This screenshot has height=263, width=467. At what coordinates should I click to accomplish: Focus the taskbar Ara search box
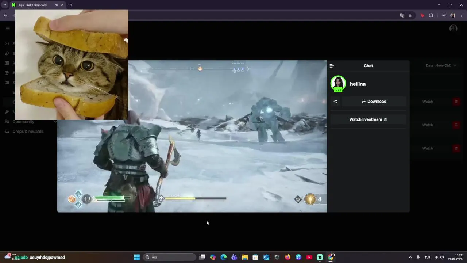pyautogui.click(x=169, y=257)
